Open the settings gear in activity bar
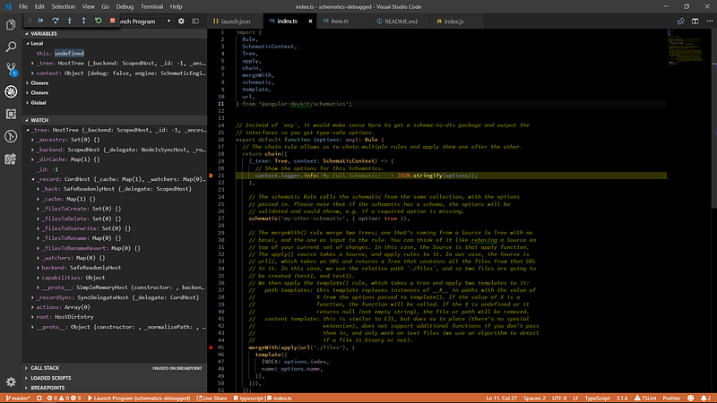This screenshot has height=403, width=717. click(x=11, y=382)
